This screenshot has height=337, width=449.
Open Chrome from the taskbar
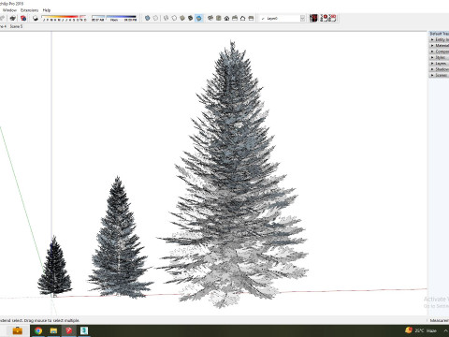click(38, 330)
